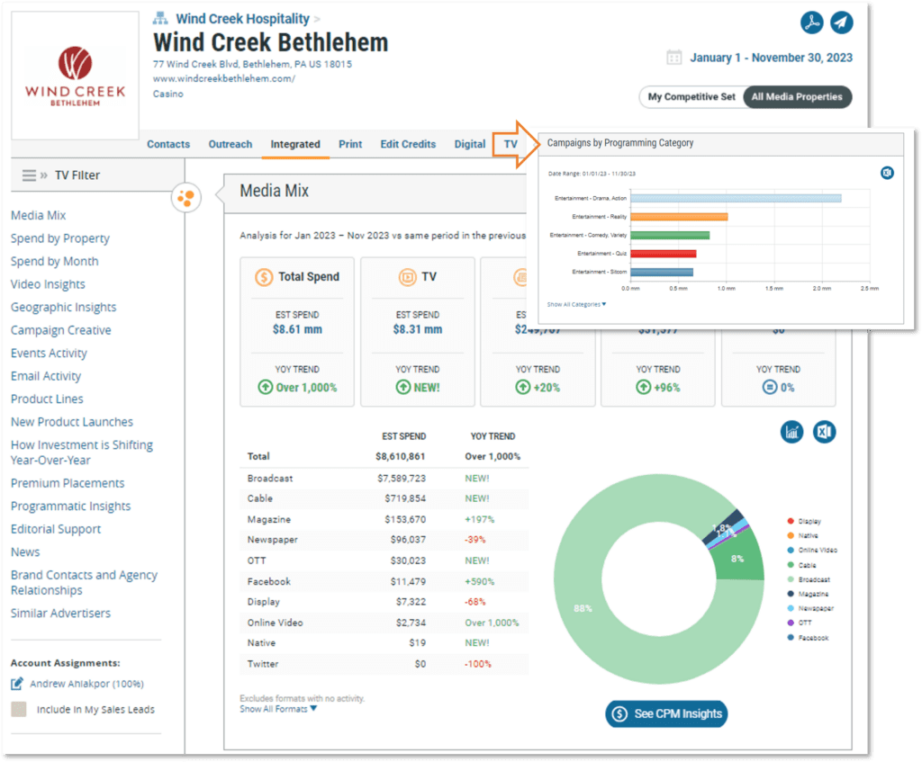Switch to the Integrated tab
922x762 pixels.
click(295, 145)
